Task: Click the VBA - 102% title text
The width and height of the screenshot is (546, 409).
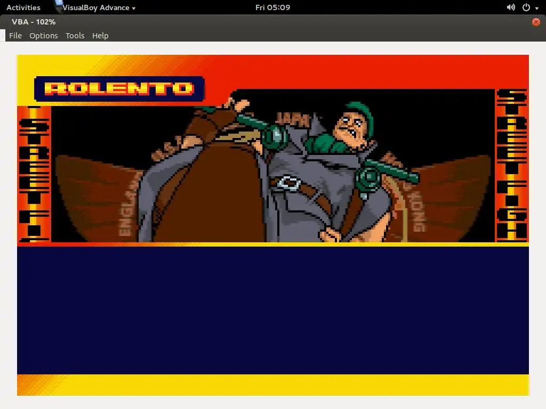Action: pos(34,22)
